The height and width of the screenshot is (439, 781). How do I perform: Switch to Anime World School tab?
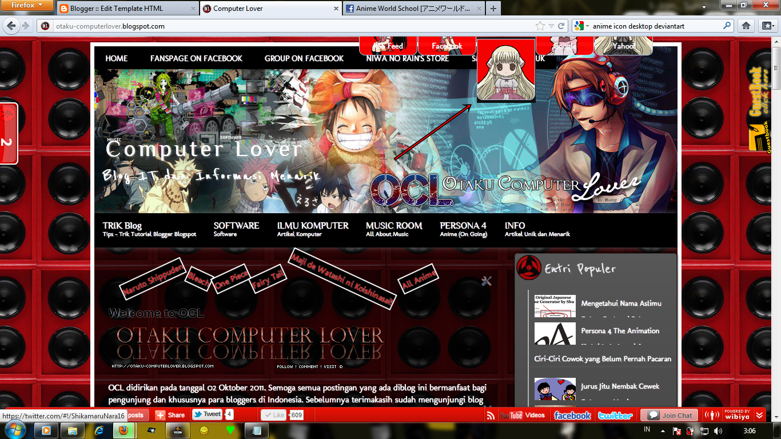coord(413,9)
